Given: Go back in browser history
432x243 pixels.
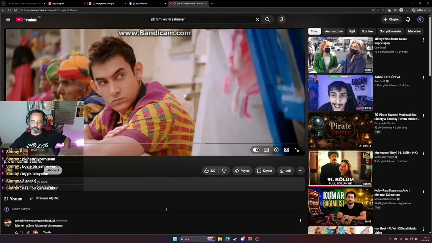Looking at the screenshot, I should (x=3, y=10).
